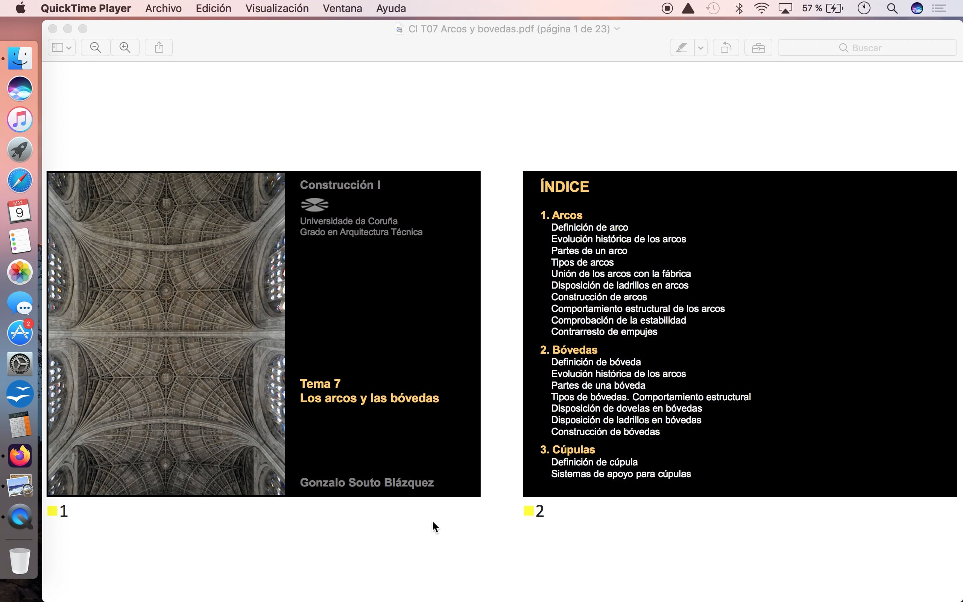Viewport: 963px width, 602px height.
Task: Click the Share icon in the toolbar
Action: [x=158, y=47]
